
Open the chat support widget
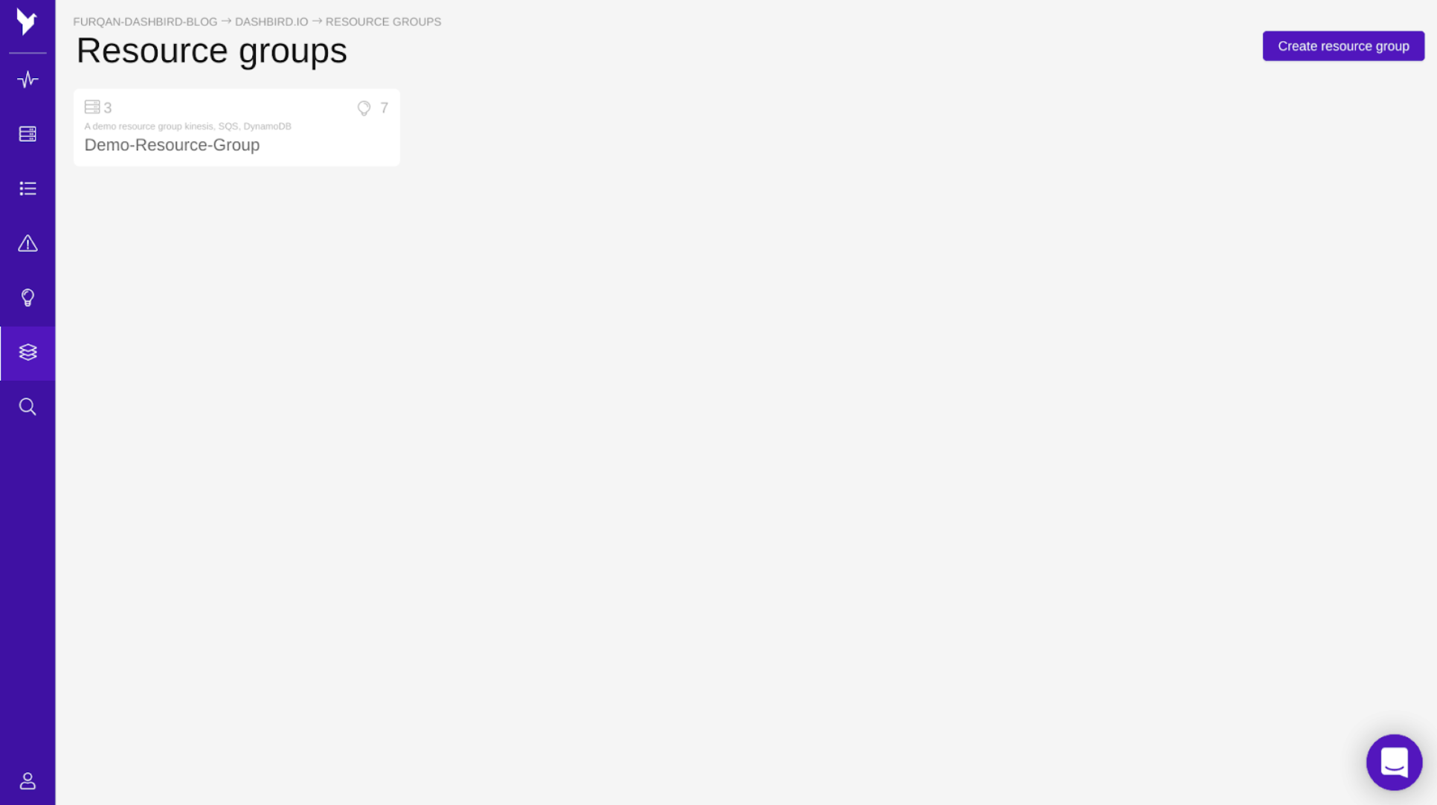tap(1395, 763)
